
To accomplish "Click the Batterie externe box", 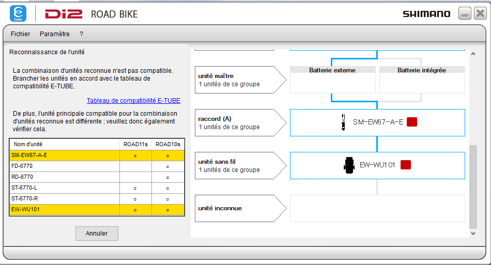I will click(332, 80).
